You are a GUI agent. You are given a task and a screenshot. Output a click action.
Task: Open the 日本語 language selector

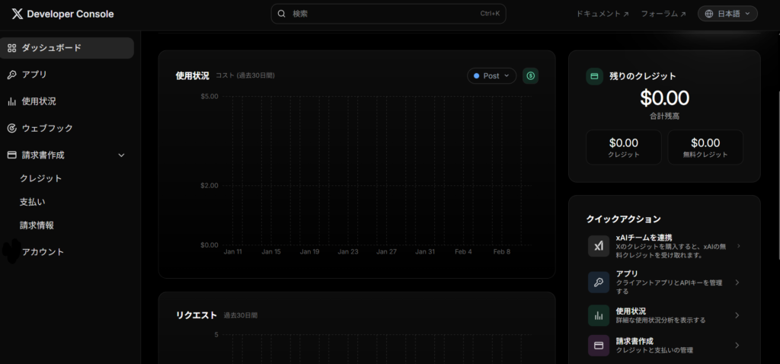(x=727, y=14)
